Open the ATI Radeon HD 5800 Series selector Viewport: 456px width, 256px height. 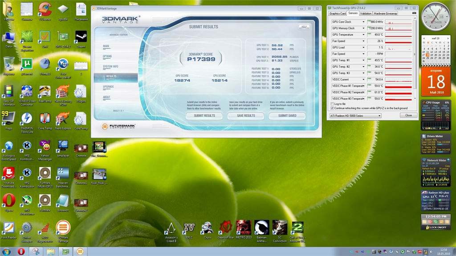click(x=355, y=116)
